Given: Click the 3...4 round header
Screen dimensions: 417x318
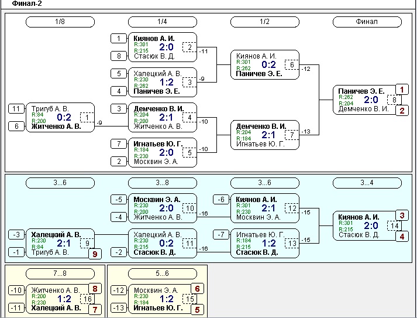Looking at the screenshot, I should coord(367,183).
